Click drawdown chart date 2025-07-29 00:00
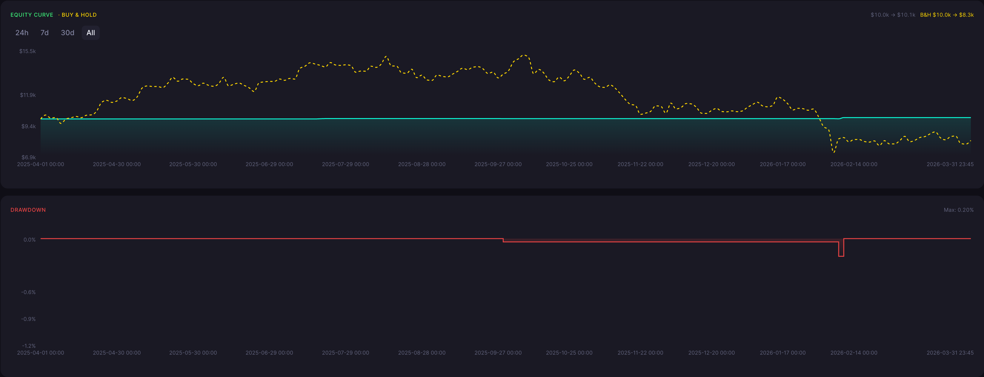Image resolution: width=984 pixels, height=377 pixels. tap(345, 353)
